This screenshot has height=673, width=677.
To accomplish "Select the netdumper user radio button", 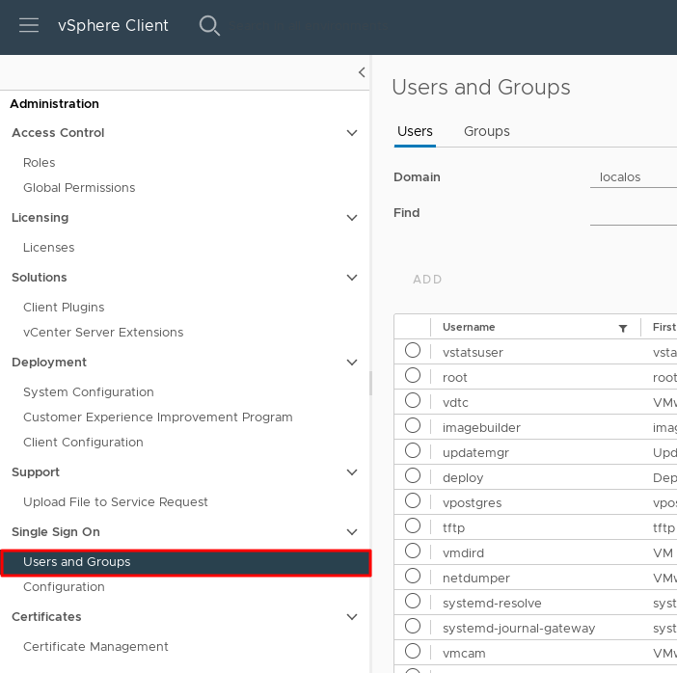I will click(x=413, y=577).
